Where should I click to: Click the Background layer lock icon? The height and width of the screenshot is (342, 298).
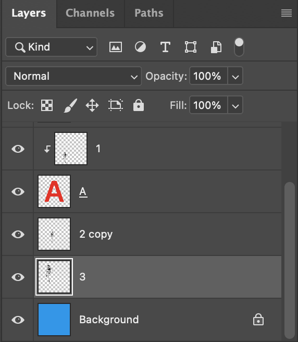pos(258,320)
